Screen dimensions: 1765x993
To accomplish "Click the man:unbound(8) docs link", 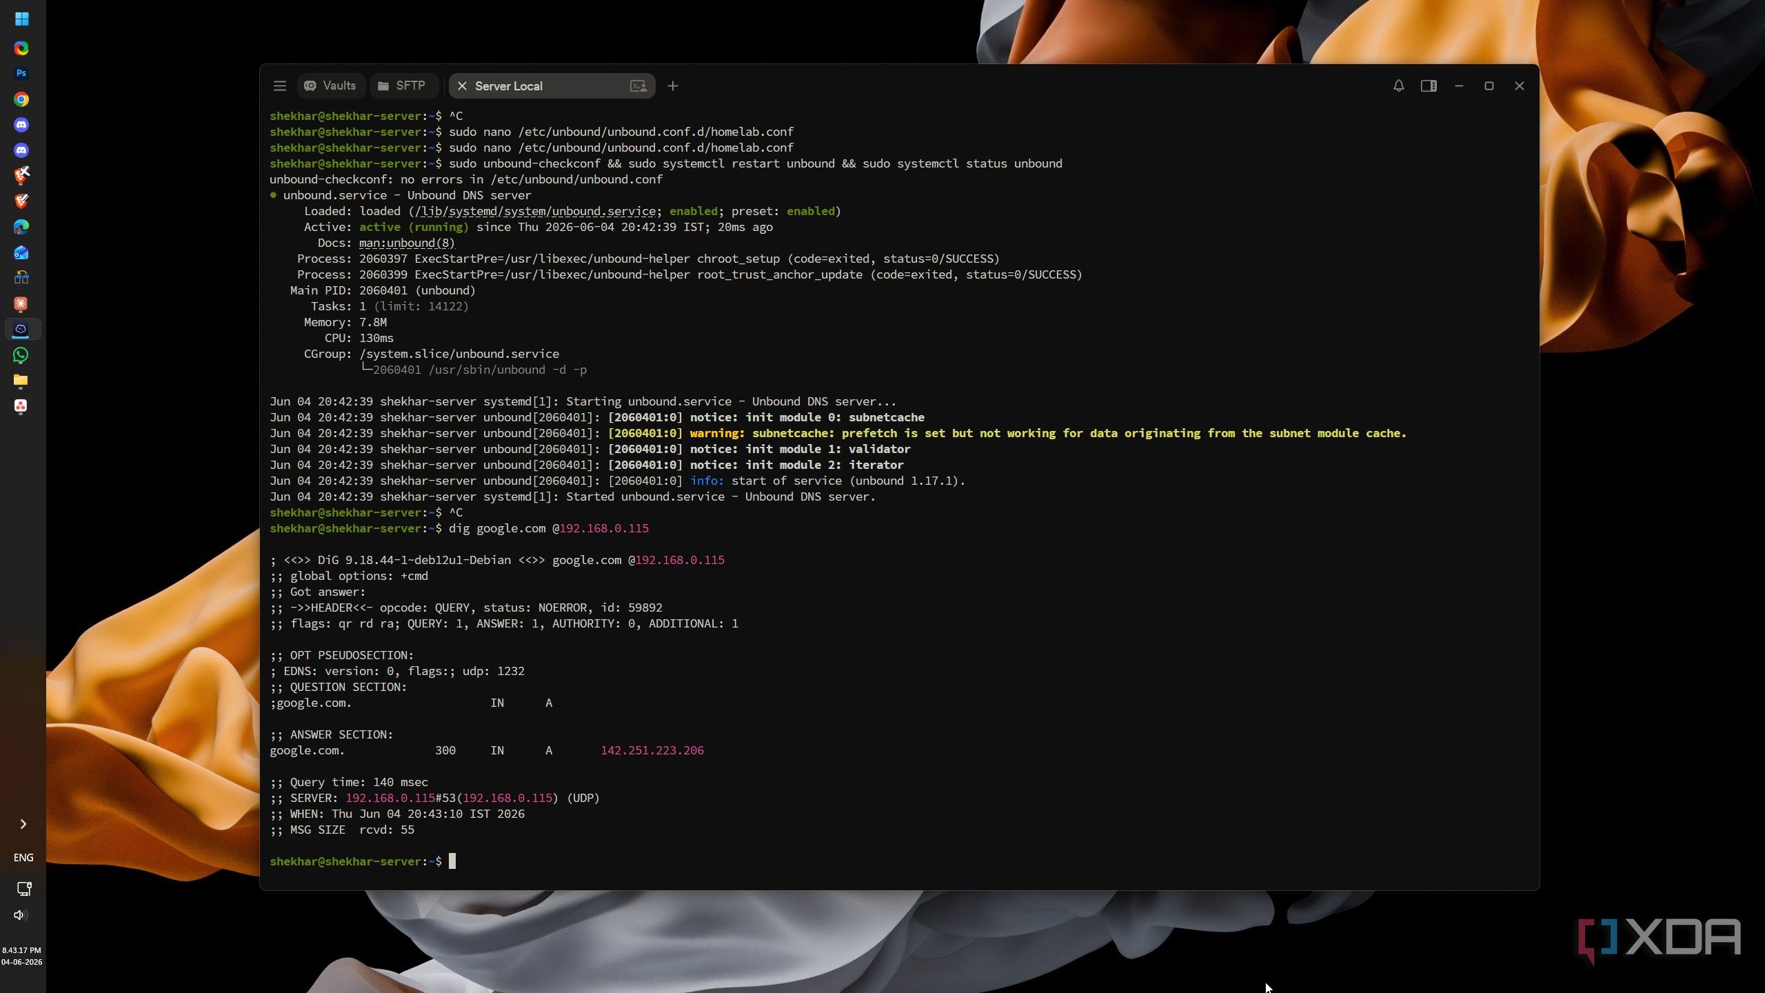I will [x=407, y=243].
